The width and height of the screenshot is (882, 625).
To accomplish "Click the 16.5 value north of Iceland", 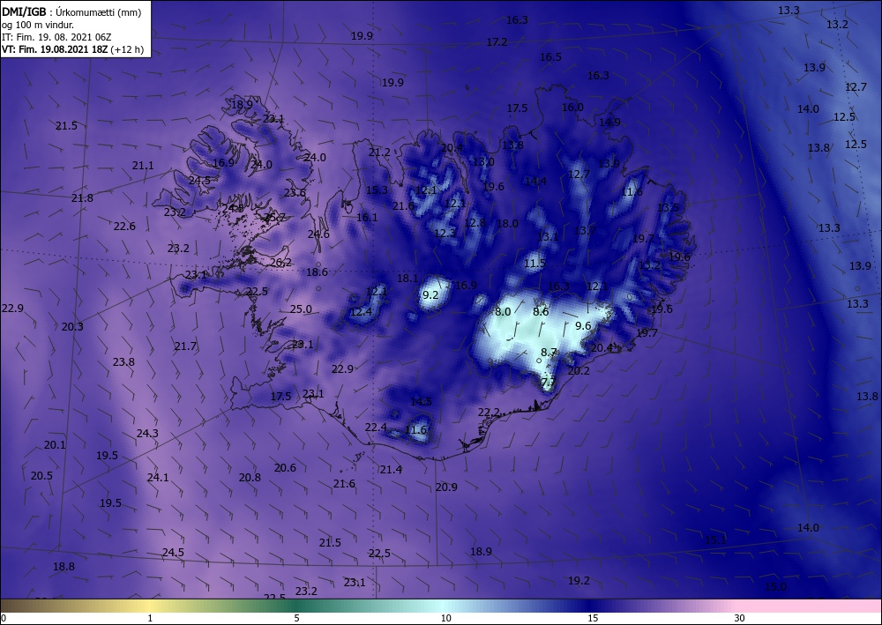I will (x=550, y=56).
